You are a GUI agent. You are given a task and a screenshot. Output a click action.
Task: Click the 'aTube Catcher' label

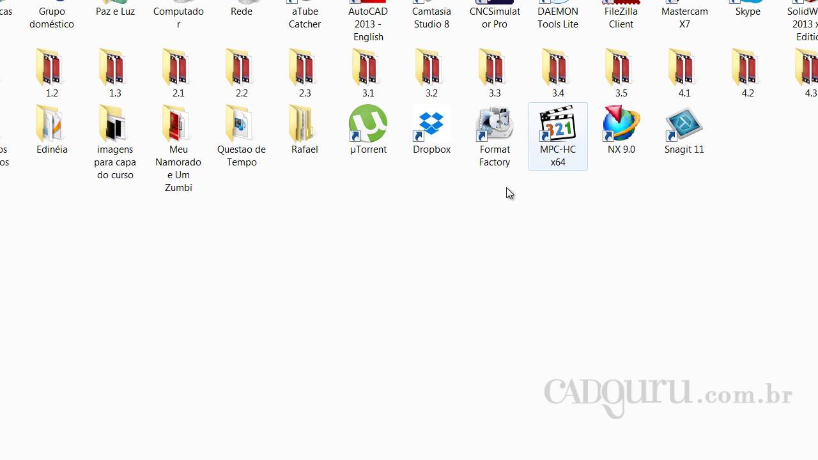pos(305,18)
